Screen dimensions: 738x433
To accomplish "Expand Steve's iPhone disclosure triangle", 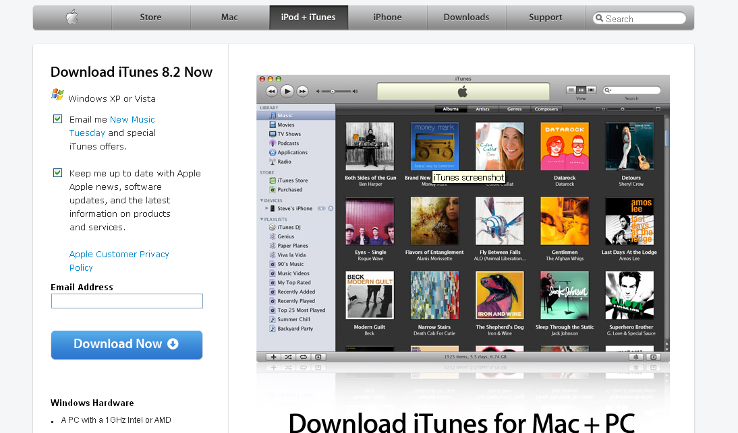I will 266,208.
